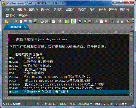Screen dimensions: 136x108
Task: Toggle column mode toolbar button
Action: point(67,21)
